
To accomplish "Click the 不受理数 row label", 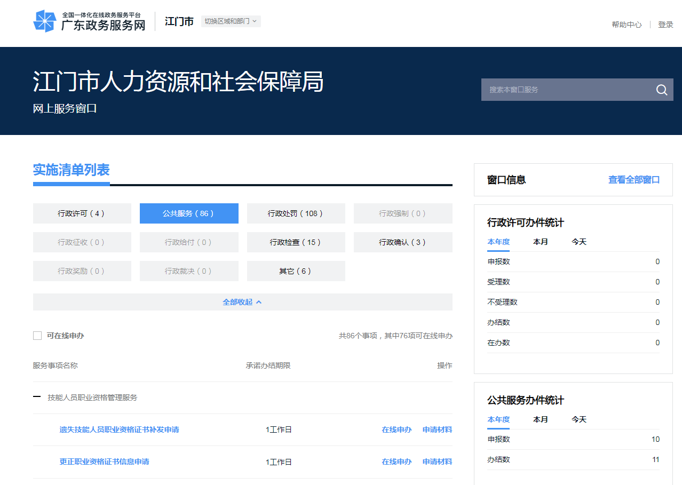I will point(502,302).
